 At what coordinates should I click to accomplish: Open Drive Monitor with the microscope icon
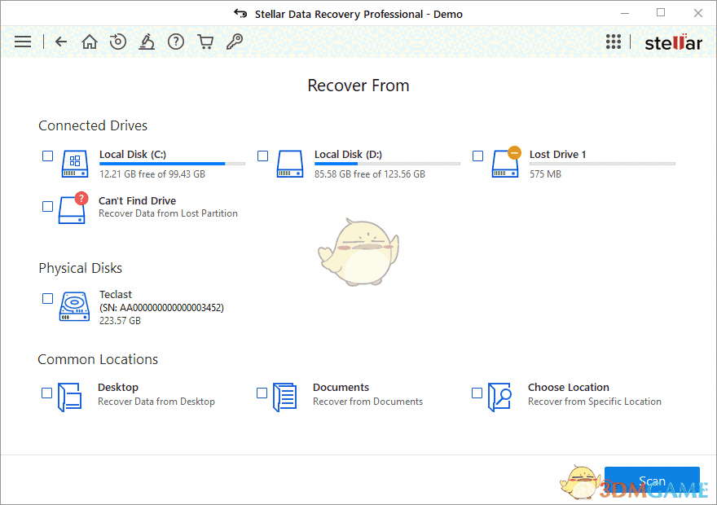147,42
